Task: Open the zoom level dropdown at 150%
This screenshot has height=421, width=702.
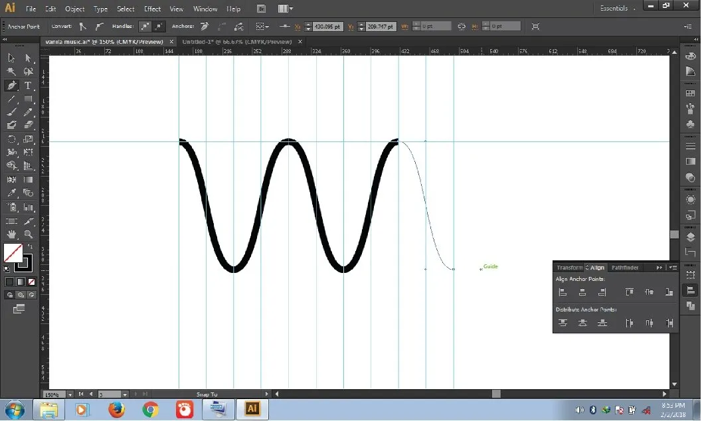Action: click(x=70, y=394)
